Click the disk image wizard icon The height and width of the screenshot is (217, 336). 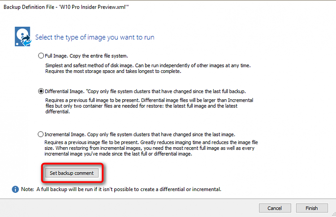click(23, 37)
